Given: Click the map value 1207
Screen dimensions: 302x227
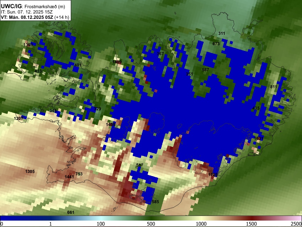Looking at the screenshot, I should point(18,118).
